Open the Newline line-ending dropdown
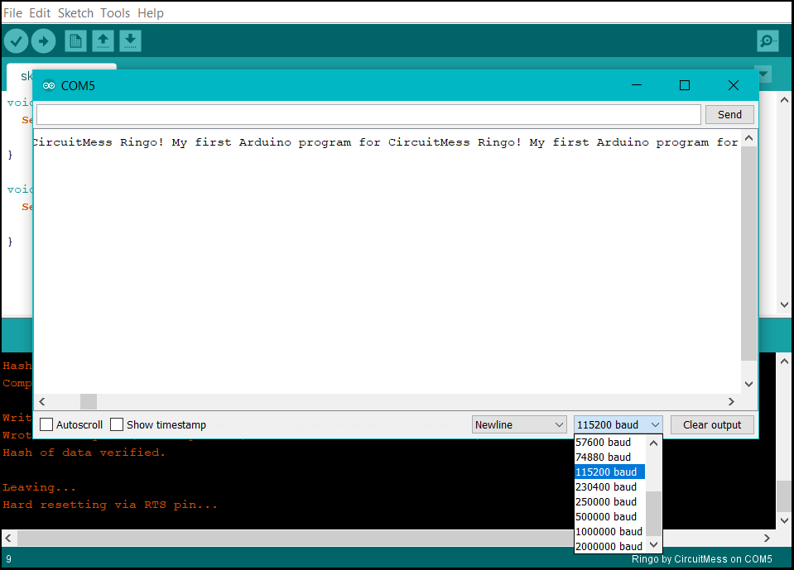The width and height of the screenshot is (794, 570). coord(519,424)
